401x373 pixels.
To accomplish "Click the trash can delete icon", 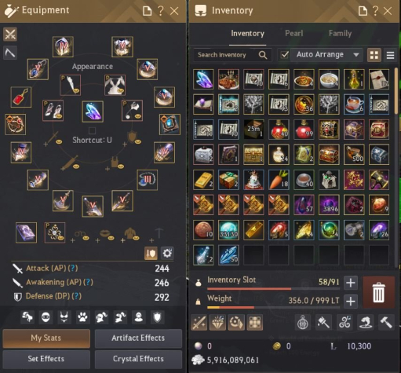I will (379, 292).
